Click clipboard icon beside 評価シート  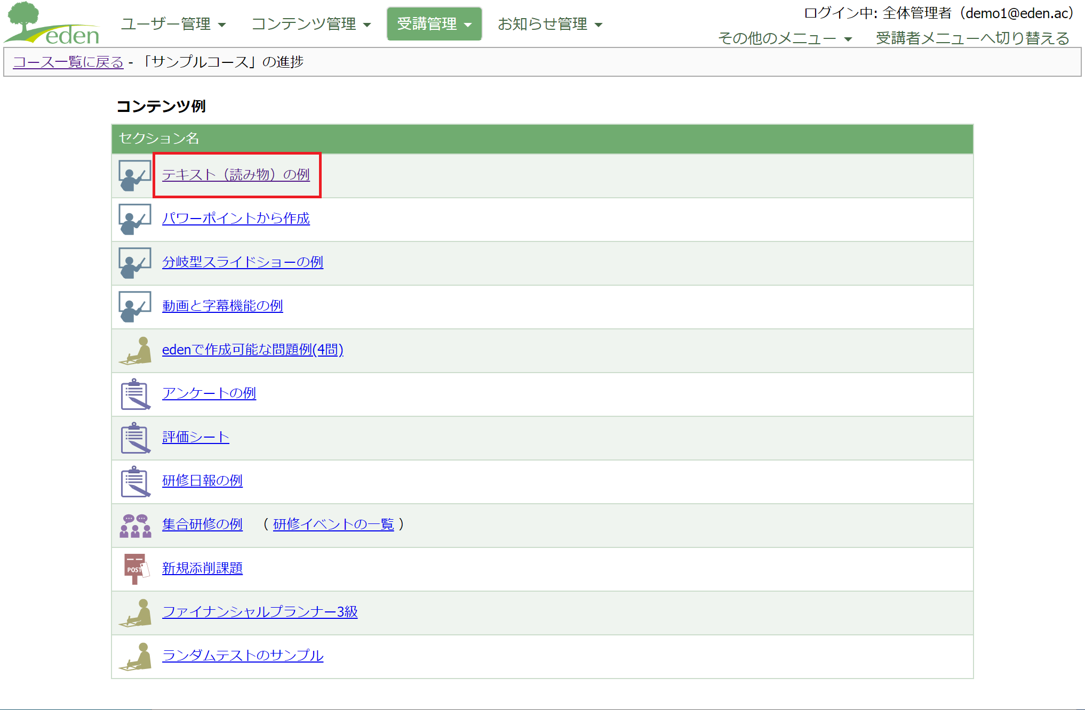(135, 438)
